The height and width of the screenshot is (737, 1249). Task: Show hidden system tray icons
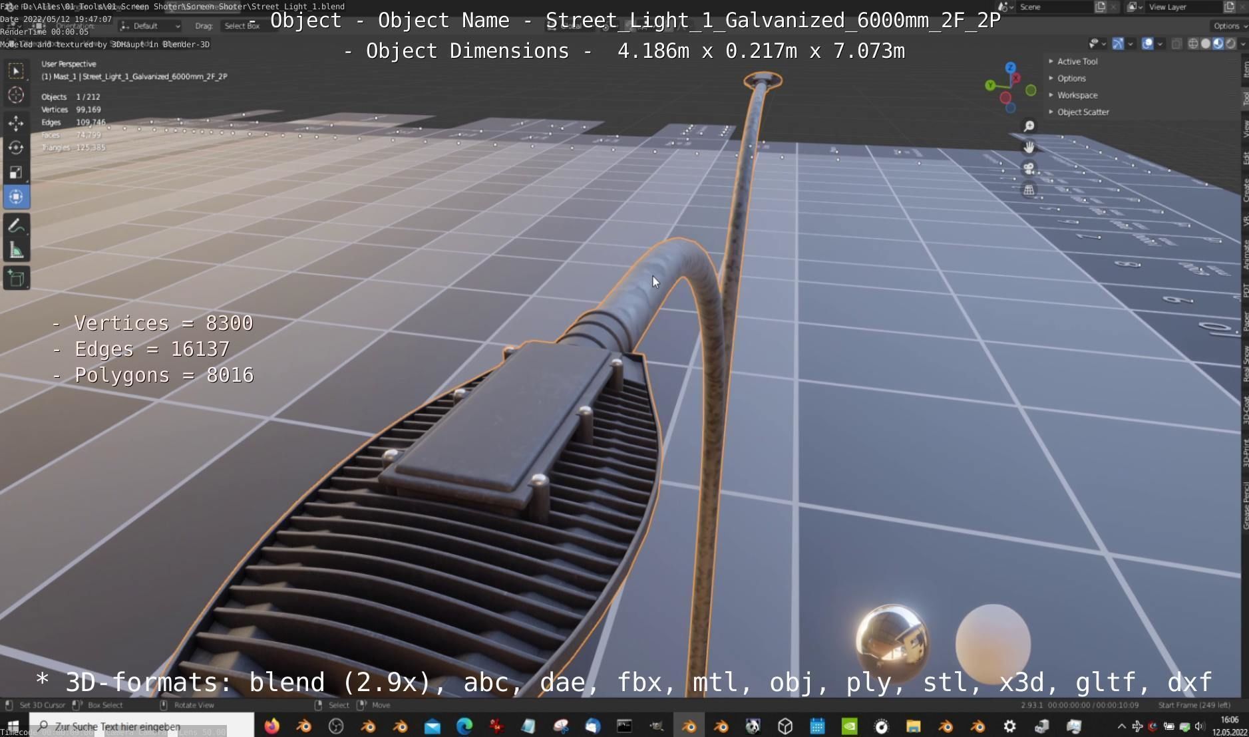click(x=1121, y=726)
